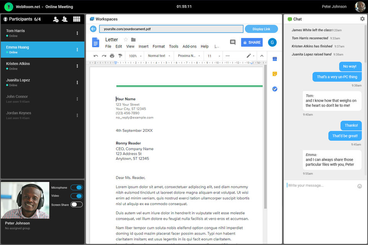
Task: Click the G account avatar
Action: tap(272, 42)
